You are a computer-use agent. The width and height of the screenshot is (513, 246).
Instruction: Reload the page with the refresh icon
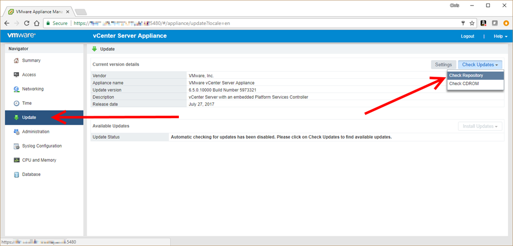(x=27, y=23)
